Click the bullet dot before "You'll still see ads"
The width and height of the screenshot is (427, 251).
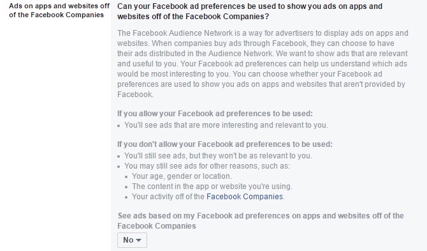coord(119,156)
